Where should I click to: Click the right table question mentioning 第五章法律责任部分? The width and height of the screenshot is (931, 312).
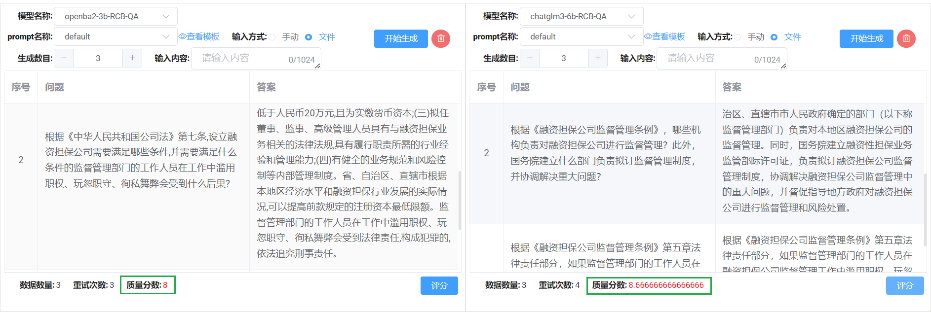coord(606,255)
